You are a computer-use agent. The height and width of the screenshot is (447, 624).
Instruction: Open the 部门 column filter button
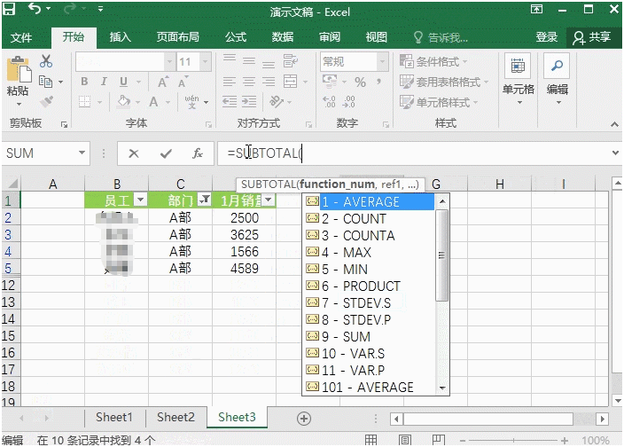coord(204,200)
